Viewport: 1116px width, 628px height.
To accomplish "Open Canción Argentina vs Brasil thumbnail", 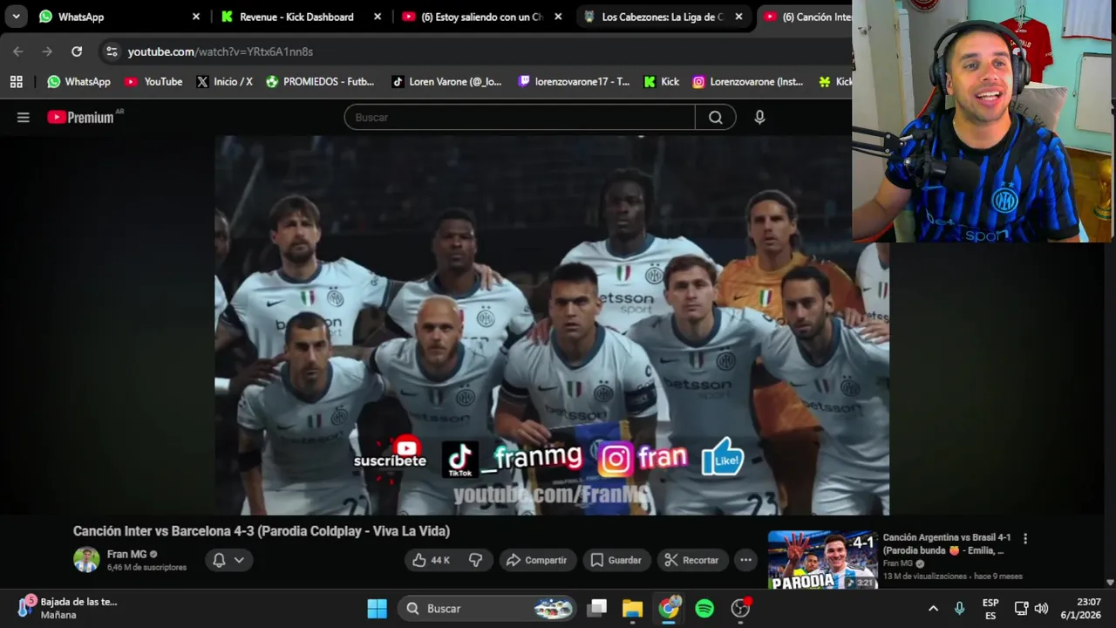I will [822, 560].
